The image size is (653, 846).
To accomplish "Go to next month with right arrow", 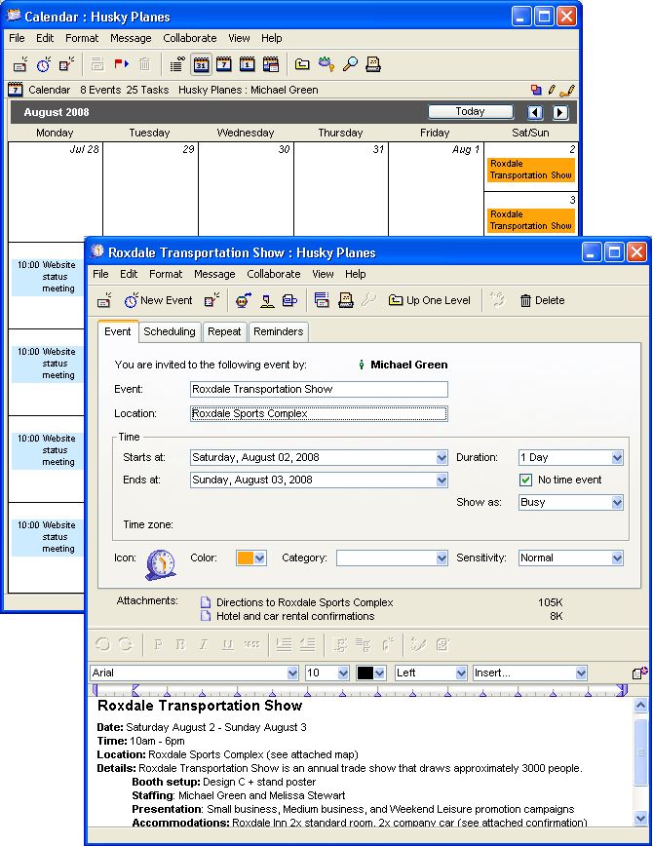I will pyautogui.click(x=557, y=112).
